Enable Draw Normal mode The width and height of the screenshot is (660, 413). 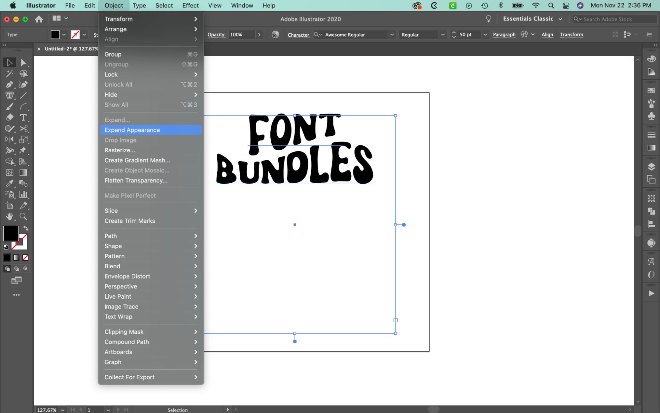coord(7,269)
